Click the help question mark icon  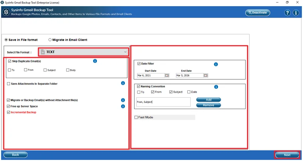point(287,13)
